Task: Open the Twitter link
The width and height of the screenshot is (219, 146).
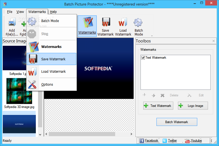Action: click(172, 140)
